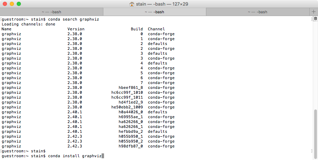Click build 'ha626266_0' text

(x=130, y=122)
